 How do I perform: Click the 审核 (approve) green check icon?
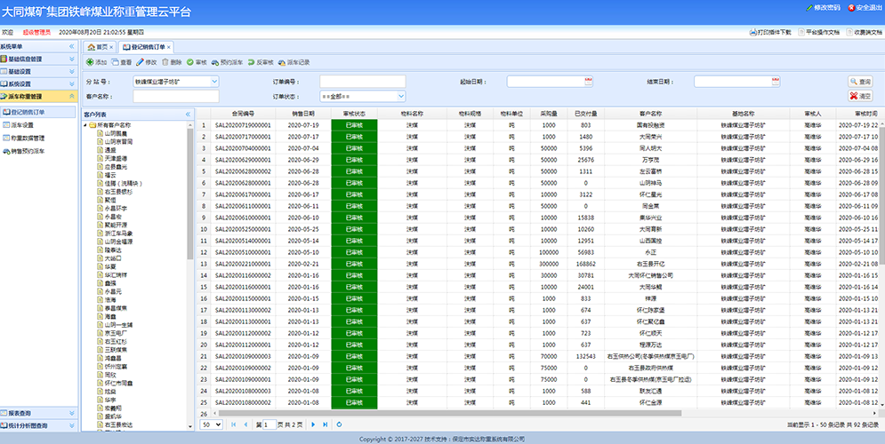(x=190, y=62)
